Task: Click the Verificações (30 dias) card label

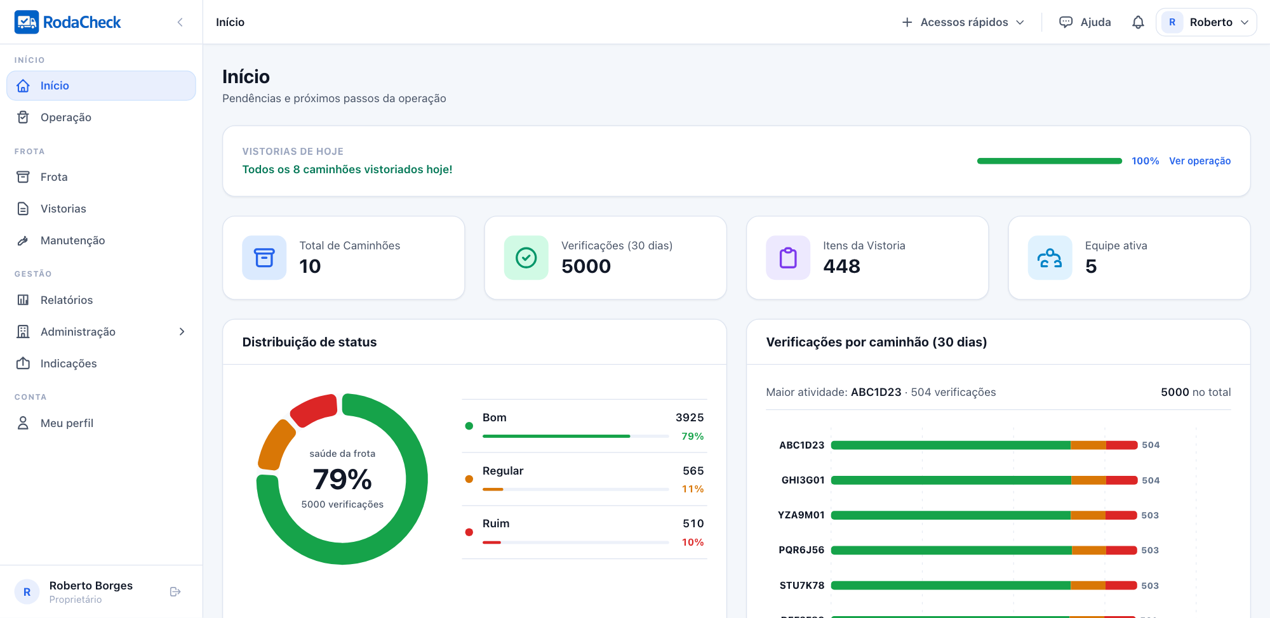Action: click(x=617, y=246)
